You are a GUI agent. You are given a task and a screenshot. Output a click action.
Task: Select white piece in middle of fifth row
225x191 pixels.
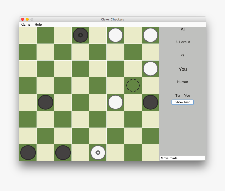(x=116, y=102)
